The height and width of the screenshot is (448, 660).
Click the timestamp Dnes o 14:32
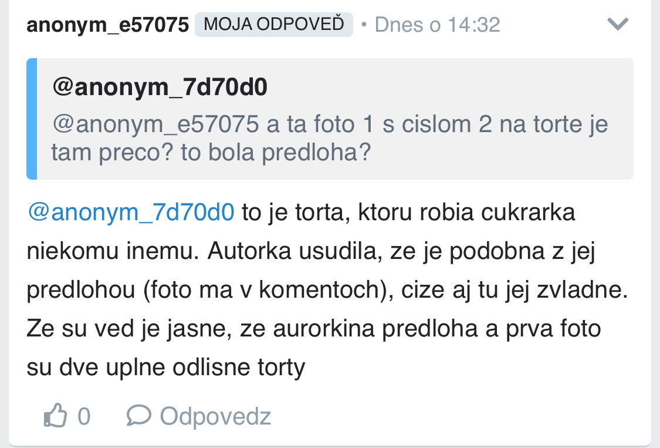437,25
